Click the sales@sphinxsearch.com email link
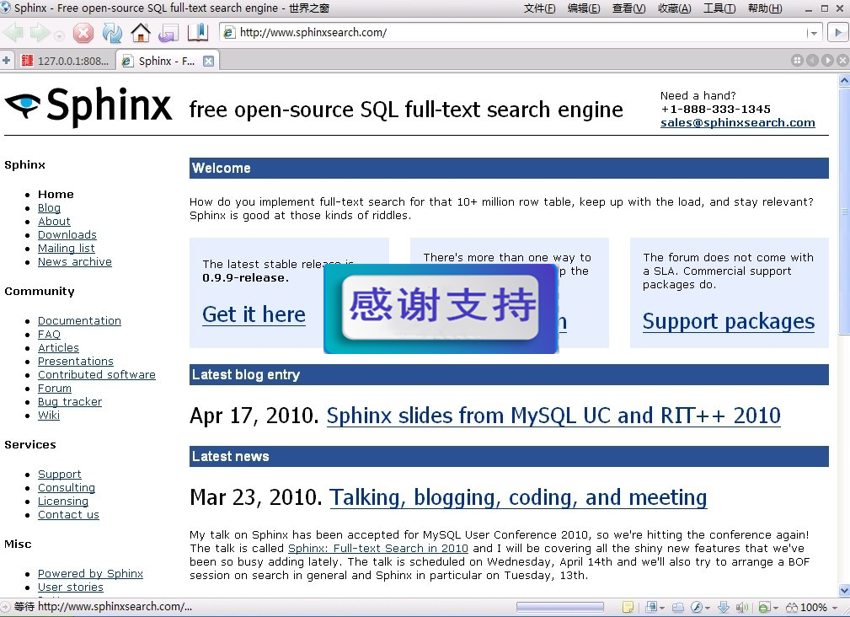 (738, 122)
